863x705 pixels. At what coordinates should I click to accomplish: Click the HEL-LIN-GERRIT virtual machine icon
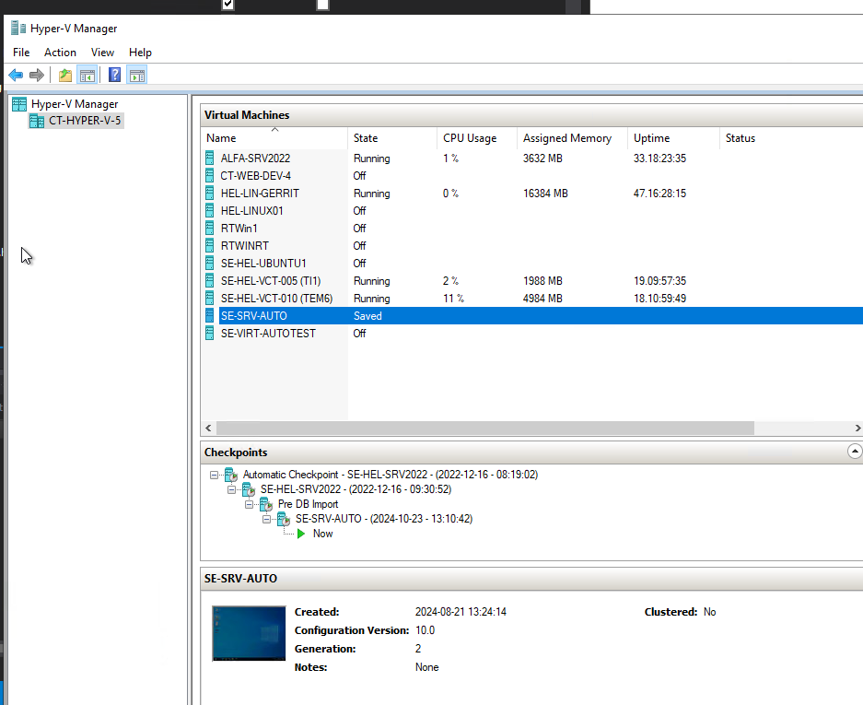pos(211,194)
